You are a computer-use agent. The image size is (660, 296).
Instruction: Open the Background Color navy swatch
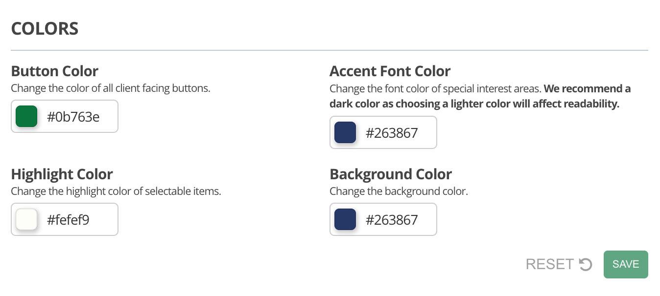tap(345, 219)
